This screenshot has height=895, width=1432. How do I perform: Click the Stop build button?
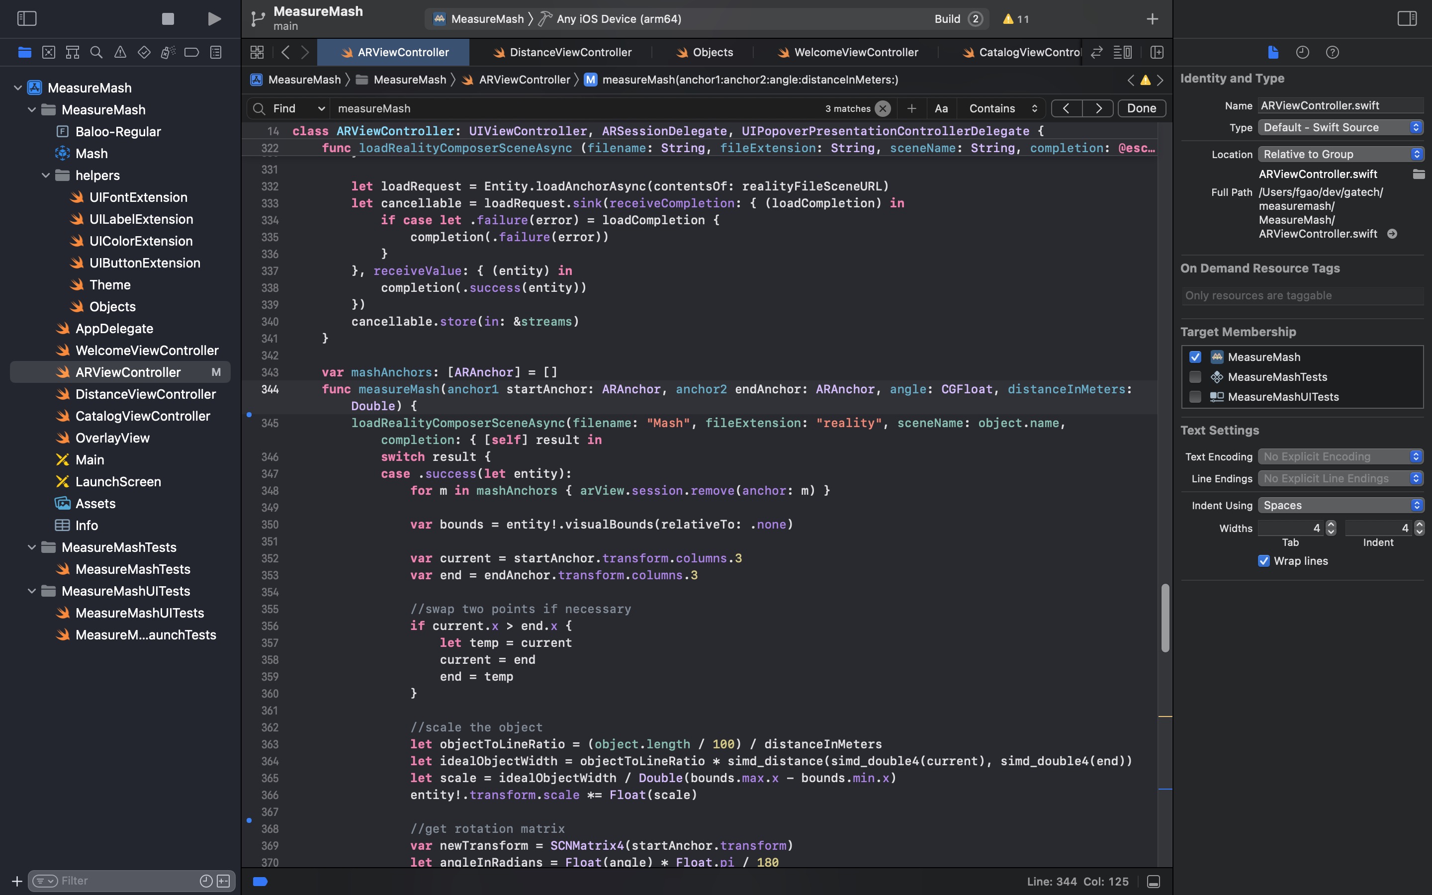(x=168, y=19)
